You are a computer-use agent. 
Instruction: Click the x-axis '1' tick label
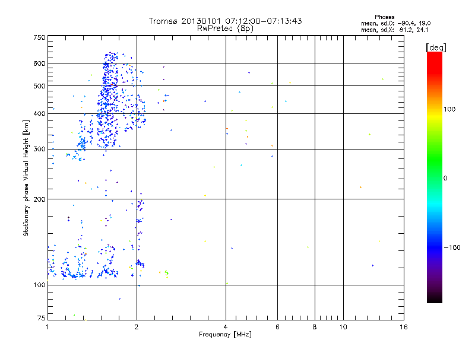[47, 327]
